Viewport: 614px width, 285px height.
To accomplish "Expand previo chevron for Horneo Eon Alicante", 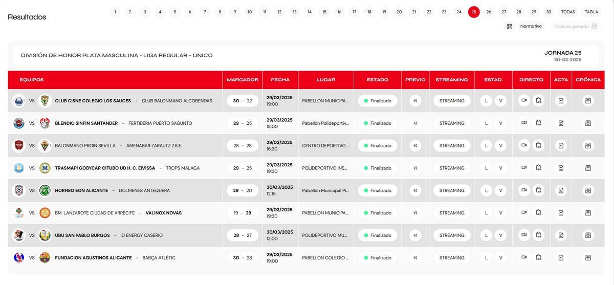I will 415,190.
